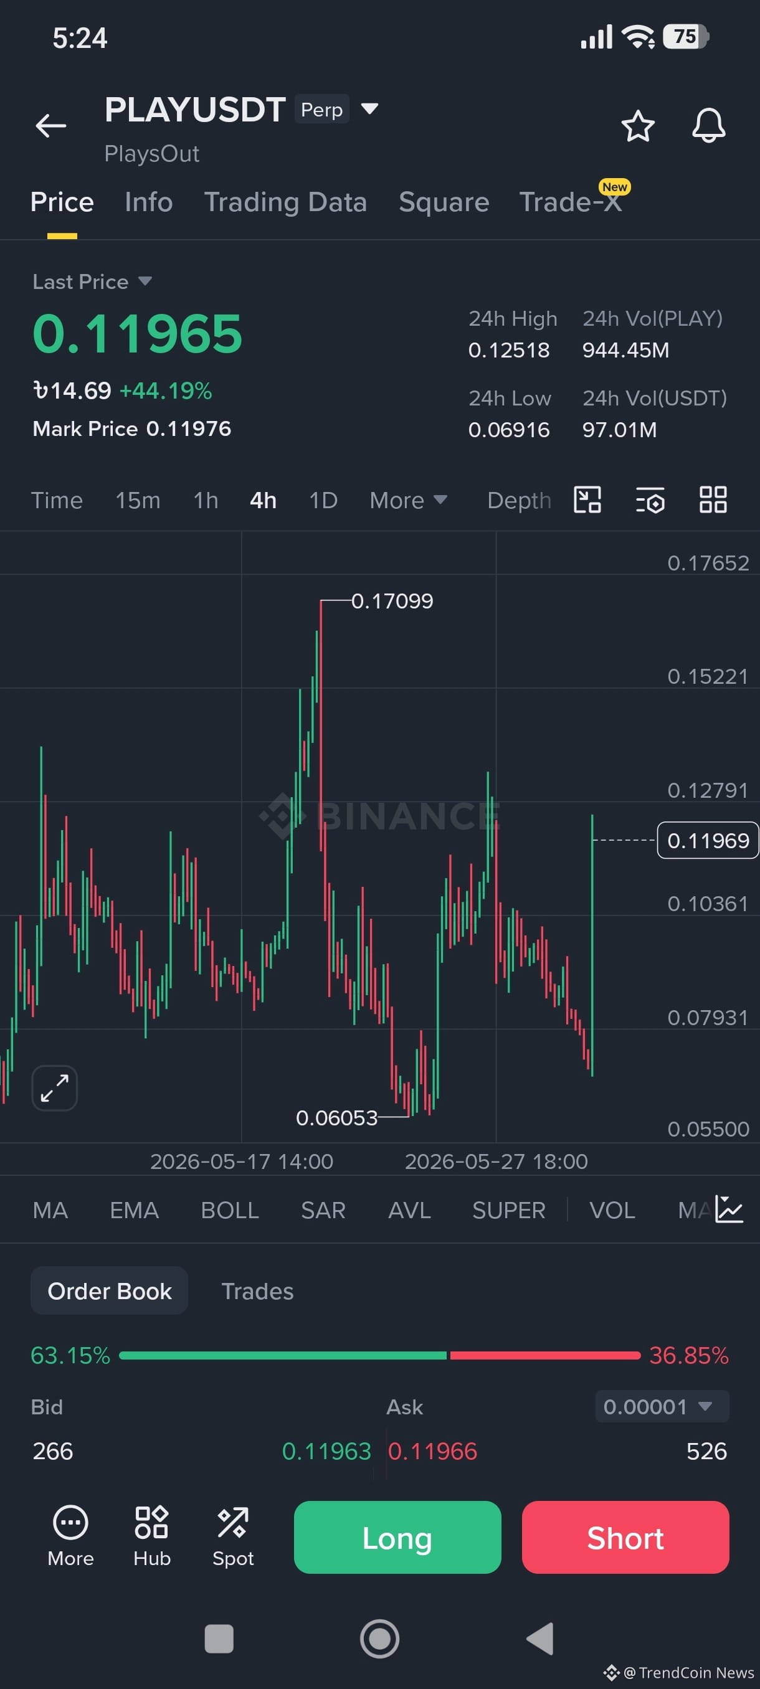Open the multi-chart grid layout icon
This screenshot has height=1689, width=760.
(713, 499)
